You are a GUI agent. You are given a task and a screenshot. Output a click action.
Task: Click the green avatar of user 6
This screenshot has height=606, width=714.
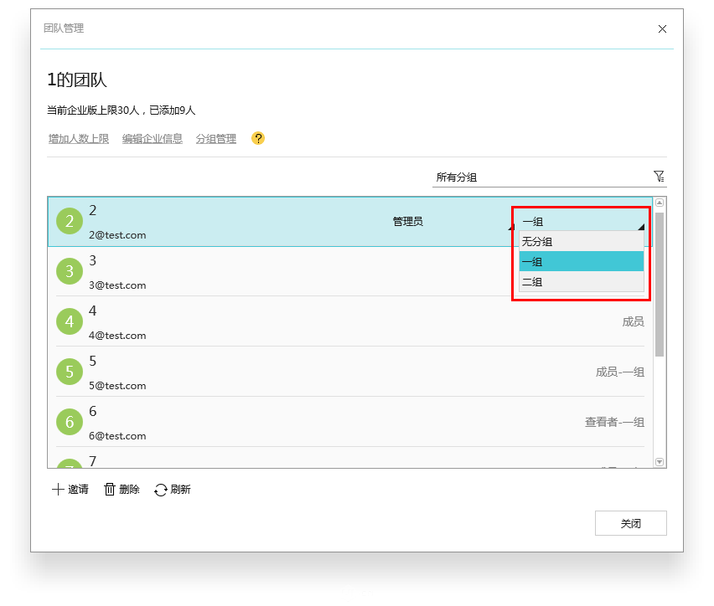tap(70, 422)
